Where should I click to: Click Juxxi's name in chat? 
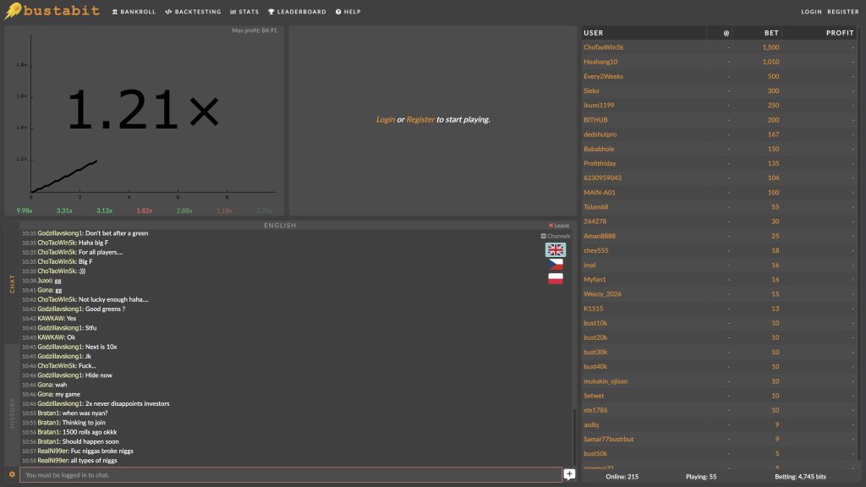coord(45,281)
